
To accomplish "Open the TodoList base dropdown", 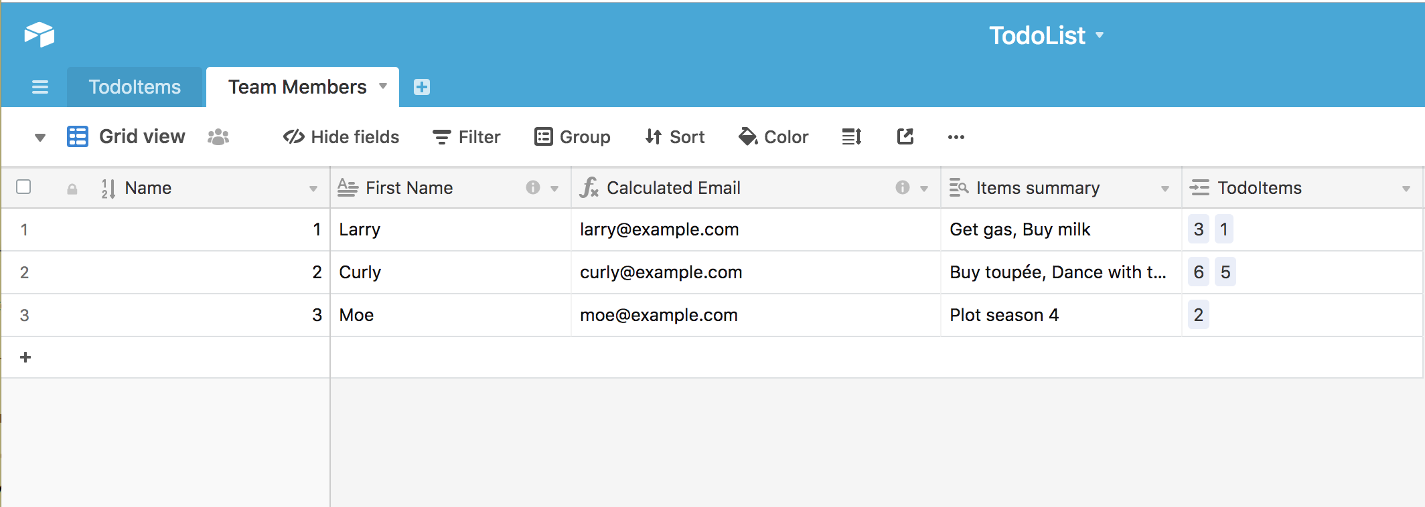I will tap(1046, 35).
